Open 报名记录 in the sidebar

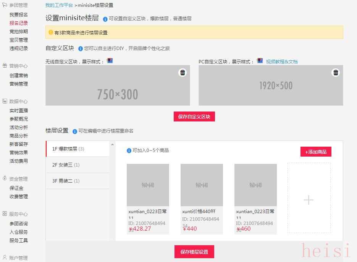[19, 23]
